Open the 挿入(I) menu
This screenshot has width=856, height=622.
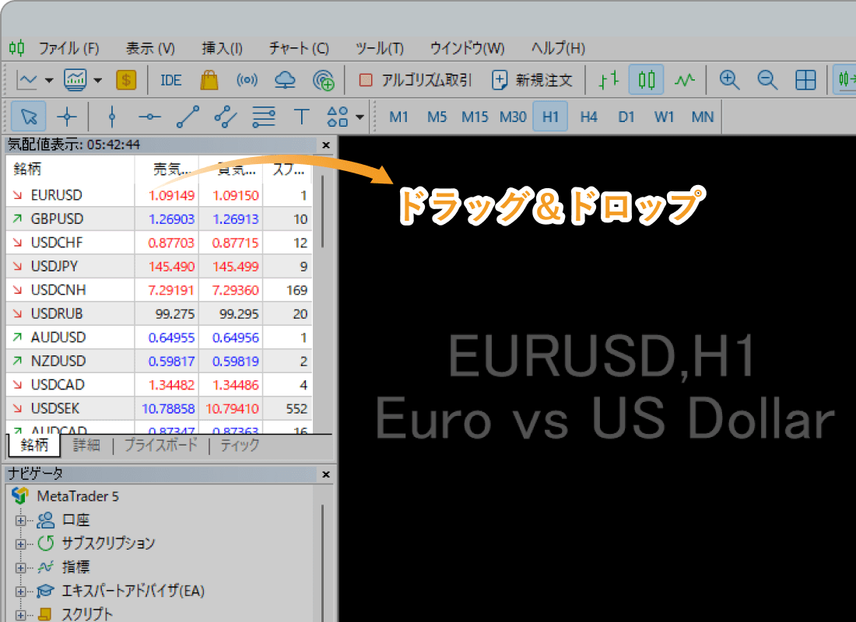[222, 48]
